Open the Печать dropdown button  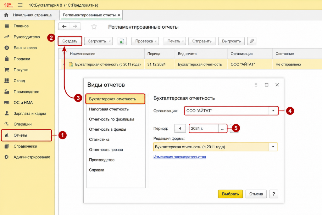coord(175,41)
